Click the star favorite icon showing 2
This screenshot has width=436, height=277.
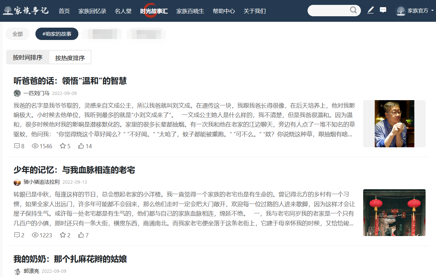tap(63, 235)
